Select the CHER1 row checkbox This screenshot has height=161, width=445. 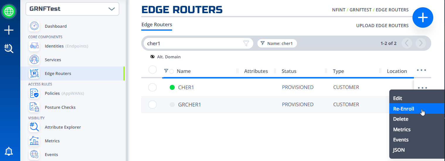152,87
